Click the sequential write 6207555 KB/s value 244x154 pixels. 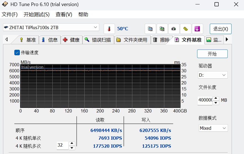pos(155,130)
